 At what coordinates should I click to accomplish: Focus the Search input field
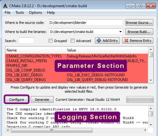pos(26,41)
